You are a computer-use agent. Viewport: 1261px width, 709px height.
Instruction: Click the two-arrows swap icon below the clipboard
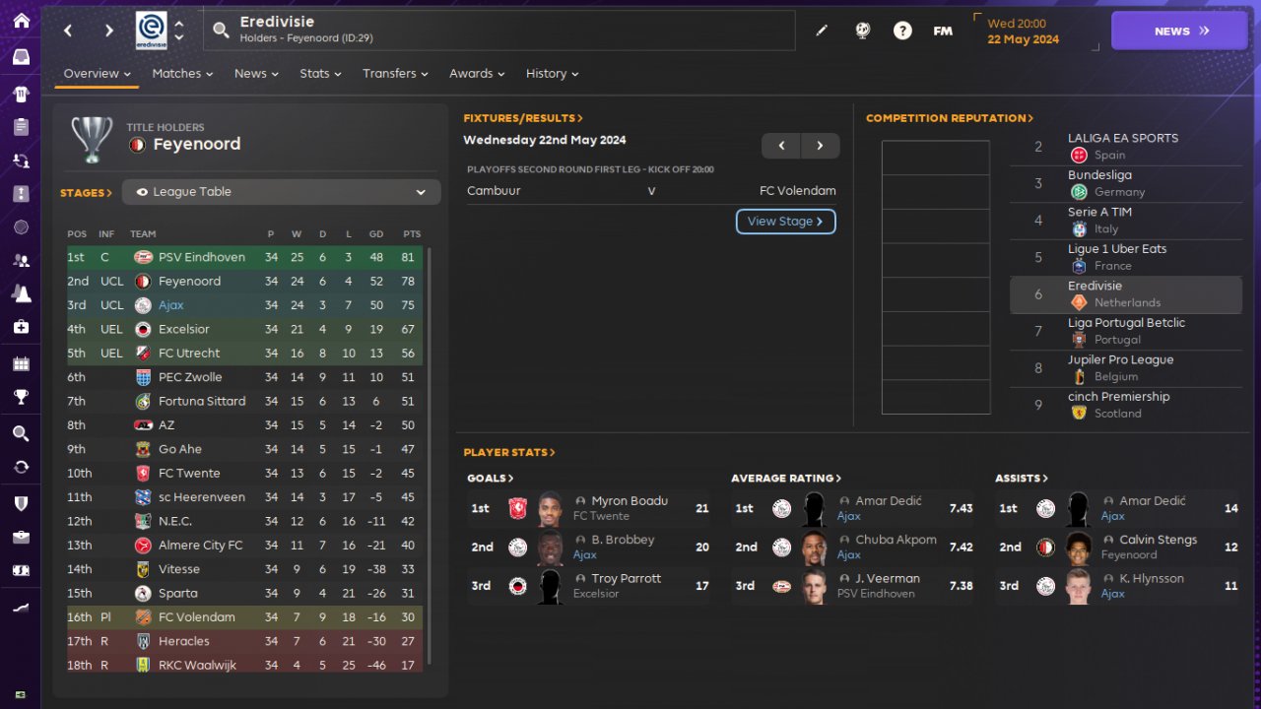point(21,160)
